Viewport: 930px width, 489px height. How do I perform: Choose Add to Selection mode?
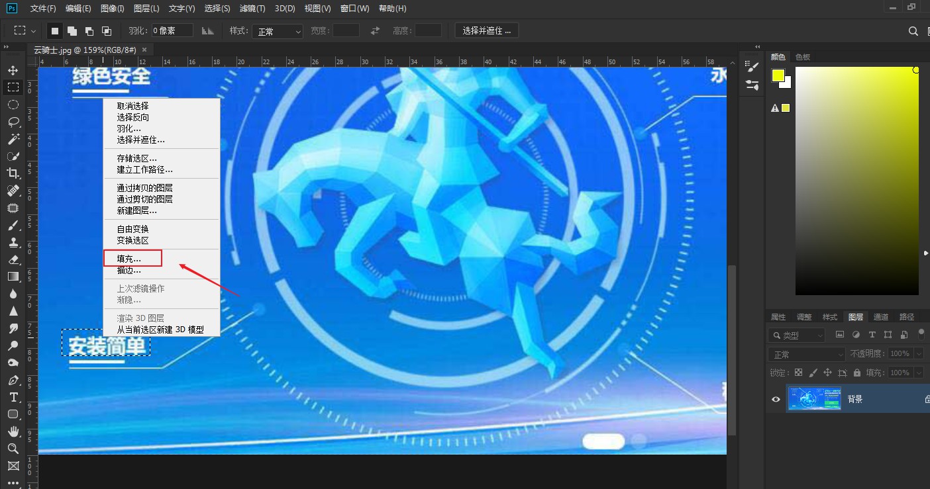click(x=72, y=31)
